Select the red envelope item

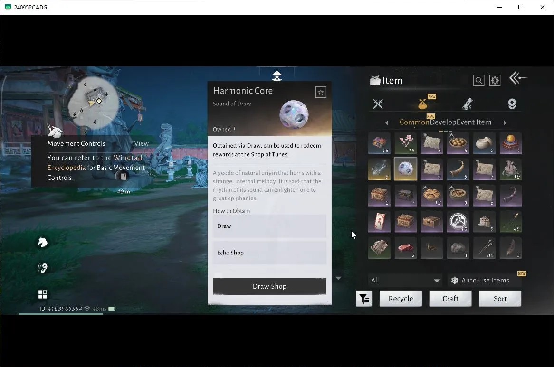click(x=379, y=222)
